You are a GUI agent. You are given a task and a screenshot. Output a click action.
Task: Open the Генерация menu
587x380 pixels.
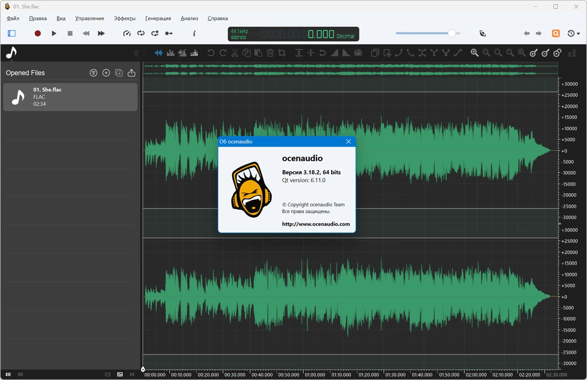(158, 18)
